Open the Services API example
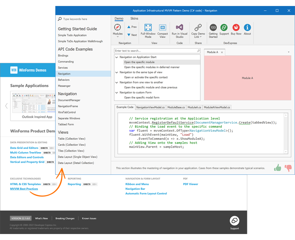This screenshot has width=295, height=240. pos(63,68)
